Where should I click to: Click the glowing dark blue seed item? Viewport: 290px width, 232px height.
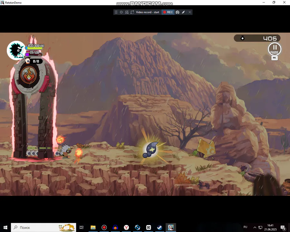pos(151,150)
